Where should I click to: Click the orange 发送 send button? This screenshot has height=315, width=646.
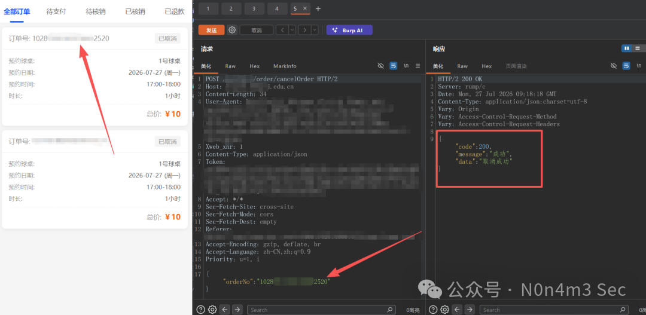pyautogui.click(x=211, y=30)
